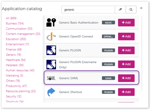Image resolution: width=151 pixels, height=110 pixels.
Task: Choose the Security (12) category
Action: pos(14,96)
